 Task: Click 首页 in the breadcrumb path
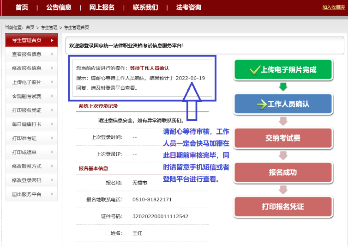point(30,28)
